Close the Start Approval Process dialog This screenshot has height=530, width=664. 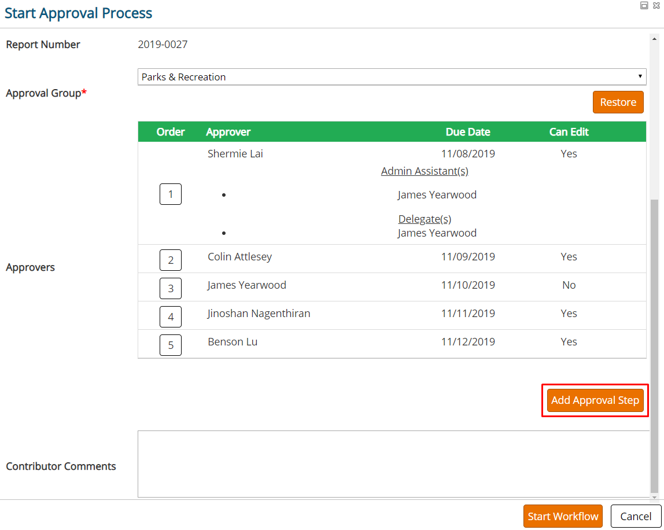coord(656,6)
